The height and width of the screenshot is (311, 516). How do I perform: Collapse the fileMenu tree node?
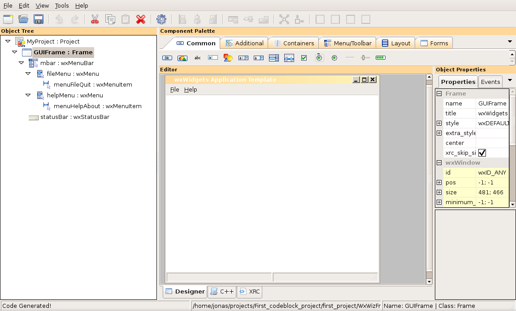pyautogui.click(x=28, y=74)
